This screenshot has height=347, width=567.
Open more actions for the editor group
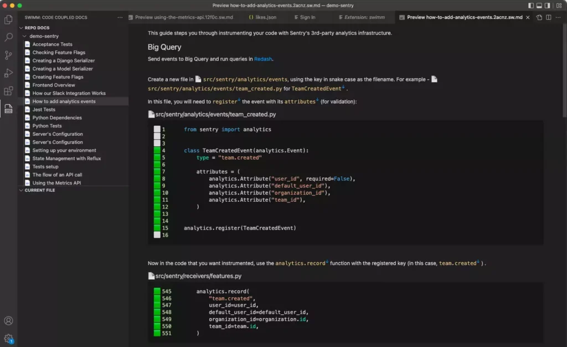pos(558,17)
